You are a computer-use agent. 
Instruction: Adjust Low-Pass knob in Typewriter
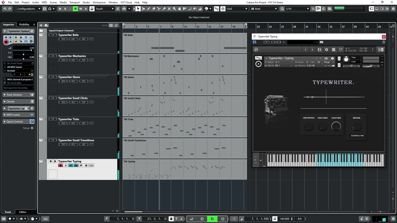(336, 126)
